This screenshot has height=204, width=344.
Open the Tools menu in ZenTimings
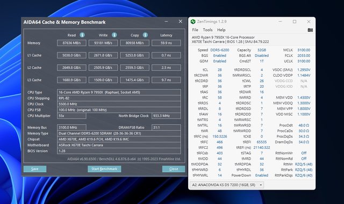207,30
